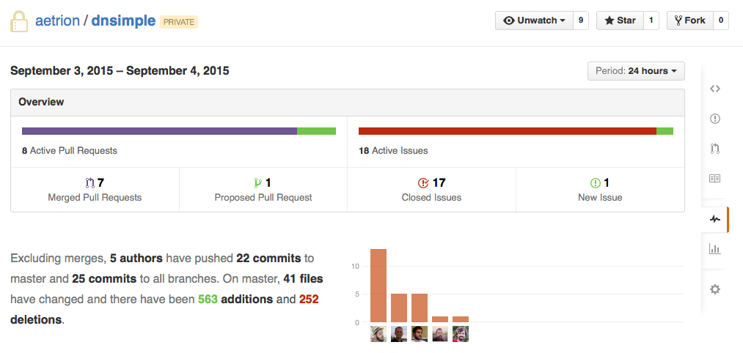
Task: Show the 7 Merged Pull Requests
Action: tap(95, 190)
